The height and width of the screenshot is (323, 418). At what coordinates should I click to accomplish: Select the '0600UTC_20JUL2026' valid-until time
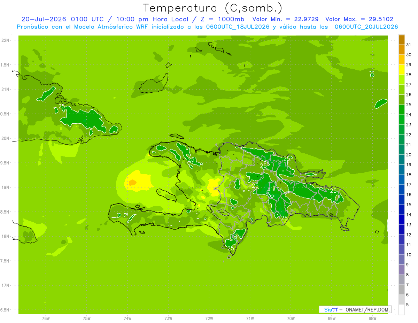[x=366, y=27]
